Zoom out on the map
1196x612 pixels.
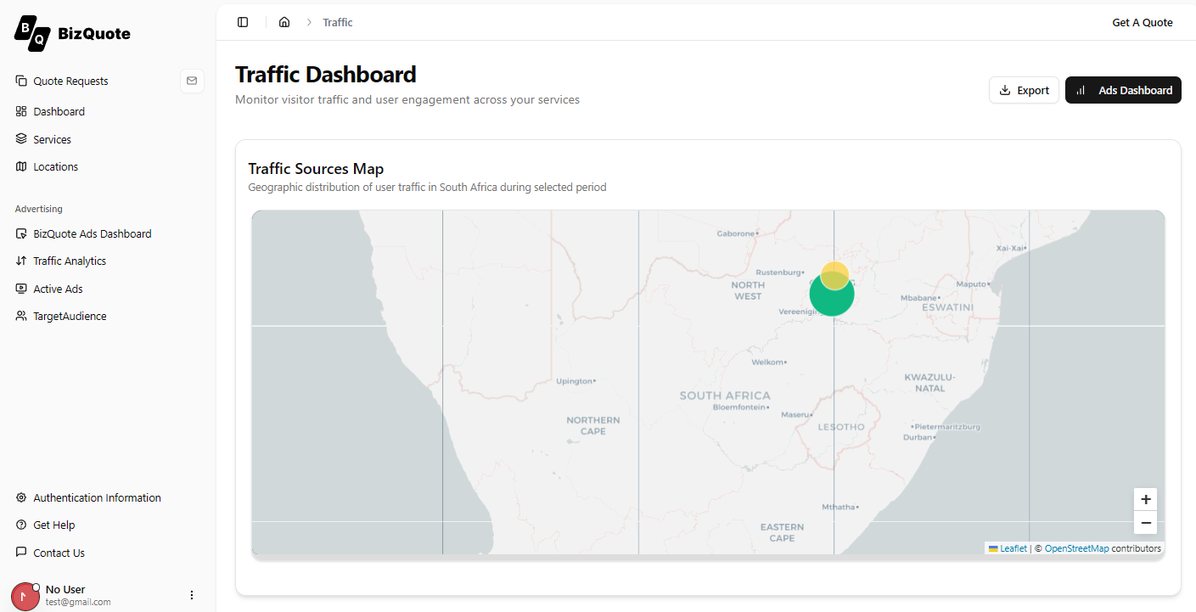coord(1145,523)
